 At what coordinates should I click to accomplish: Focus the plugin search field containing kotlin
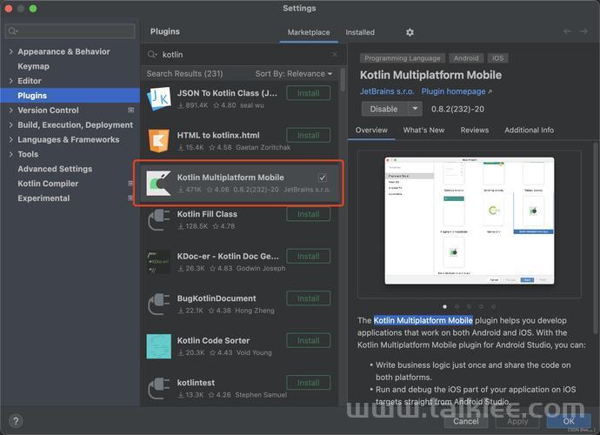click(x=243, y=54)
